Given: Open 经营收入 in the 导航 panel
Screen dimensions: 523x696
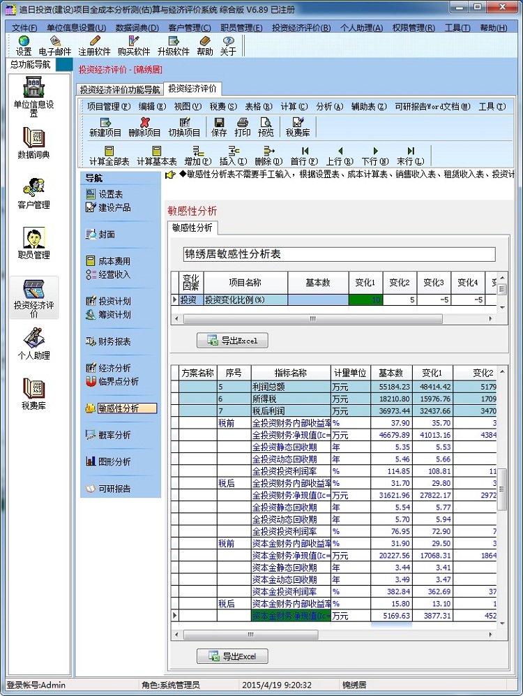Looking at the screenshot, I should pos(108,274).
